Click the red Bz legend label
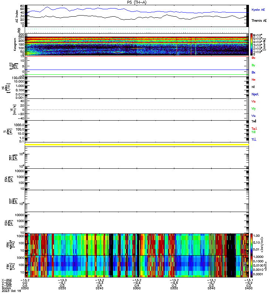 [253, 58]
